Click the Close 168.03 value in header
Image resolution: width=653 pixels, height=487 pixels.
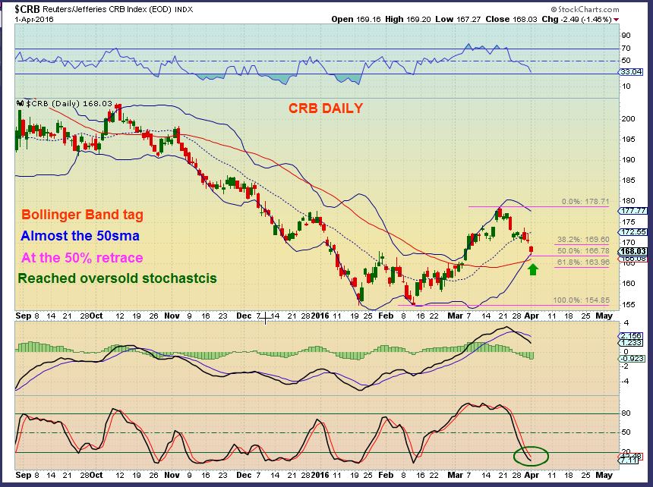point(511,19)
